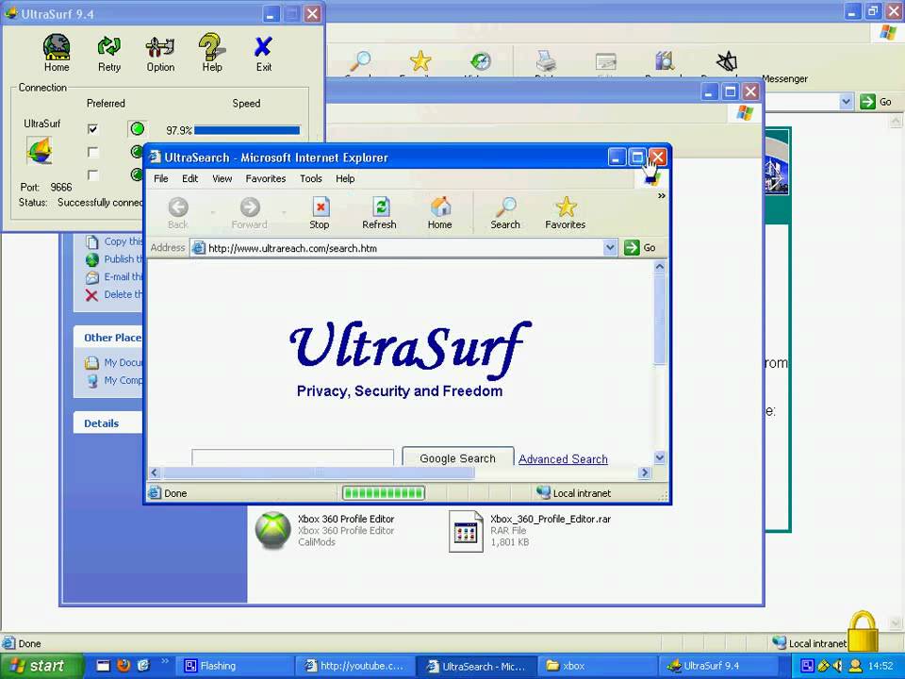905x679 pixels.
Task: Open My Documents link in xbox folder
Action: pos(114,362)
